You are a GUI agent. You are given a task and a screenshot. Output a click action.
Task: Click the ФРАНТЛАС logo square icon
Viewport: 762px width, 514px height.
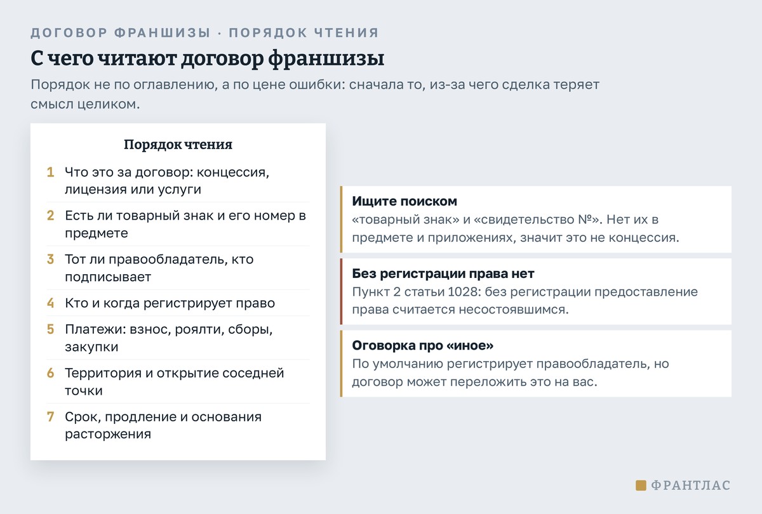tap(641, 485)
